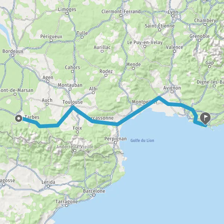Click the Clermont-Ferrand city label
The height and width of the screenshot is (224, 224).
tap(121, 12)
